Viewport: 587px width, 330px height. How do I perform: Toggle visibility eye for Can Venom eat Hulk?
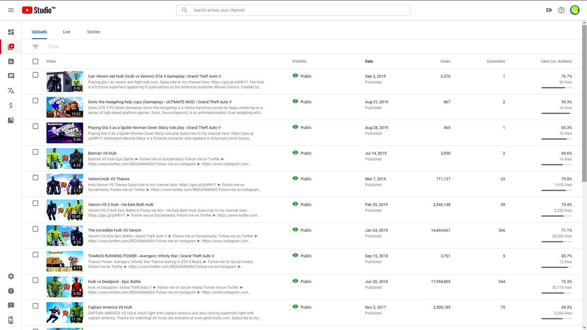point(295,76)
